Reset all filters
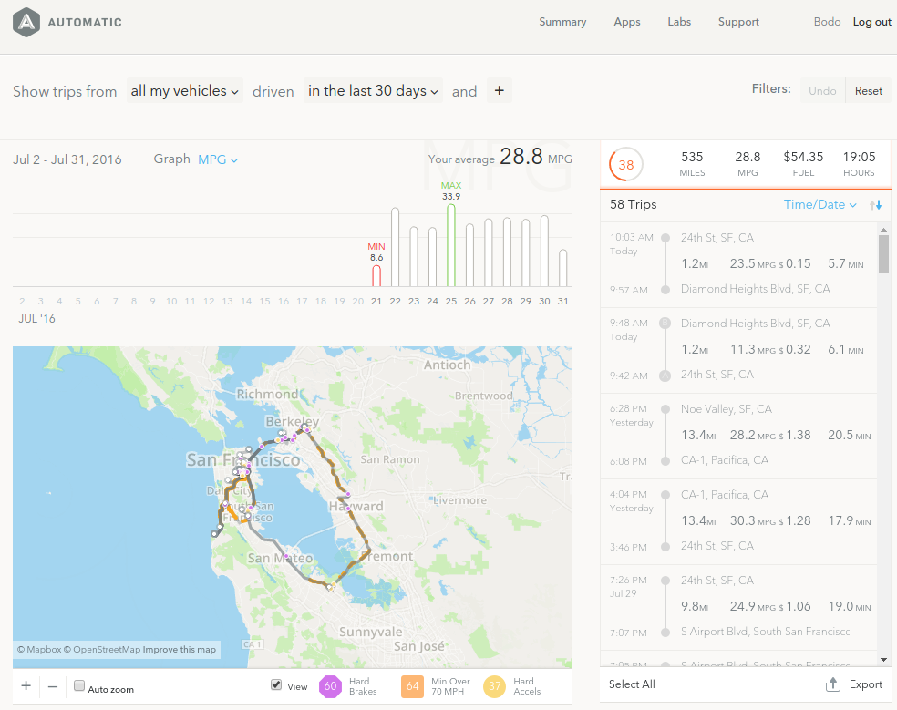 [x=869, y=90]
